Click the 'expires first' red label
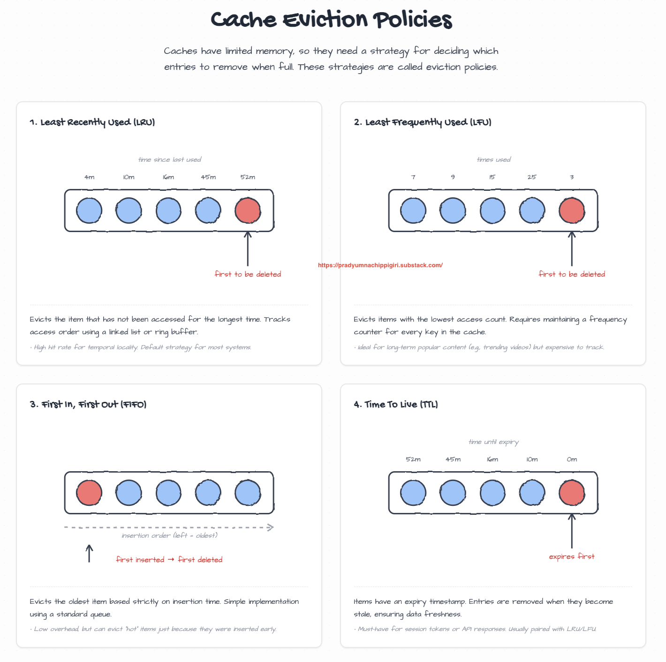The image size is (666, 662). pos(572,557)
